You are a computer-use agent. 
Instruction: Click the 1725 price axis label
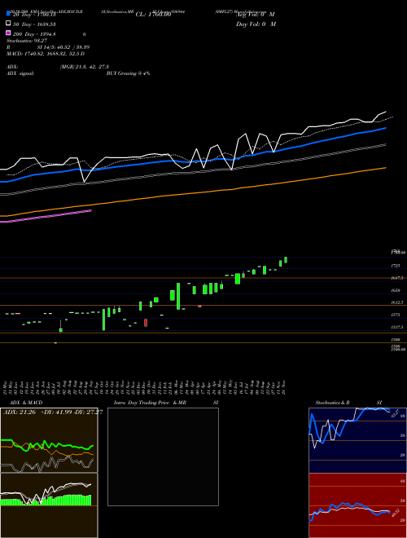396,266
